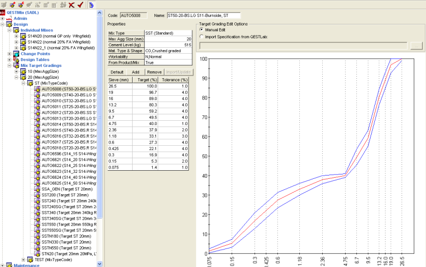Click the red X cancel toolbar icon
This screenshot has width=426, height=267.
tap(71, 5)
